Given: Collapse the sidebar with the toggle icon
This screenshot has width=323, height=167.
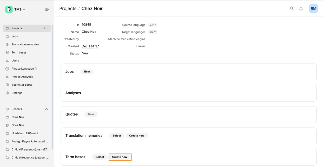Looking at the screenshot, I should click(47, 9).
